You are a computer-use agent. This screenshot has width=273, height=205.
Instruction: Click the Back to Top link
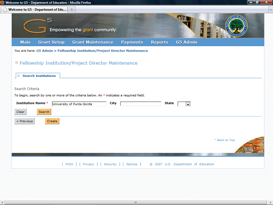(x=224, y=140)
